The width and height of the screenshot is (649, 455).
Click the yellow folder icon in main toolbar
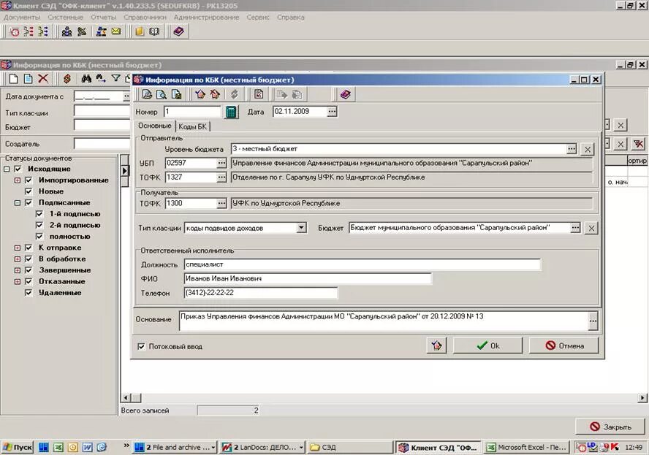[140, 31]
